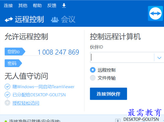Select the 远程控制 radio button
This screenshot has width=164, height=122.
pos(93,70)
